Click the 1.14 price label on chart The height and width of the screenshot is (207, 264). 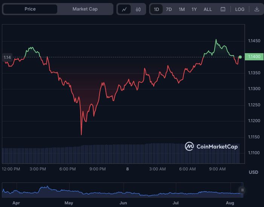click(7, 57)
